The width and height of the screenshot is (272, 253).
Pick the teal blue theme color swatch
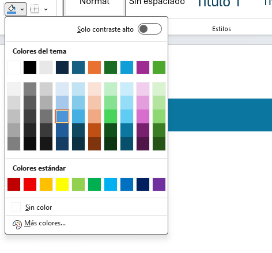[x=78, y=67]
